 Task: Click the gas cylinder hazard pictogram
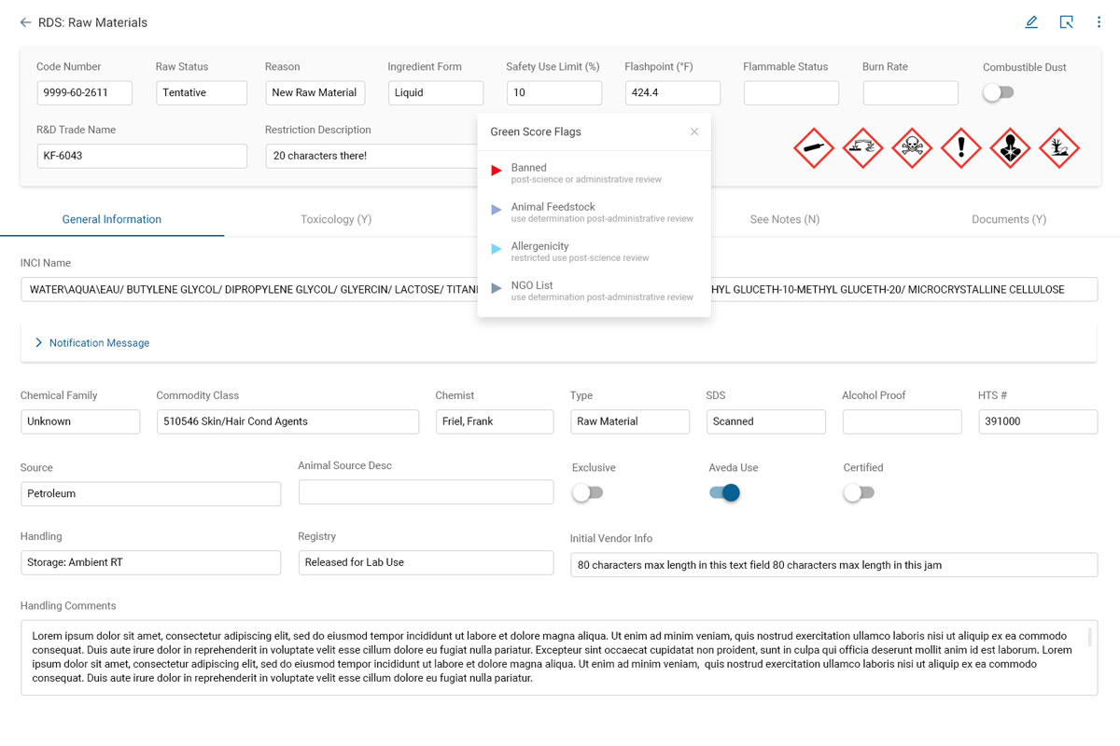click(813, 147)
